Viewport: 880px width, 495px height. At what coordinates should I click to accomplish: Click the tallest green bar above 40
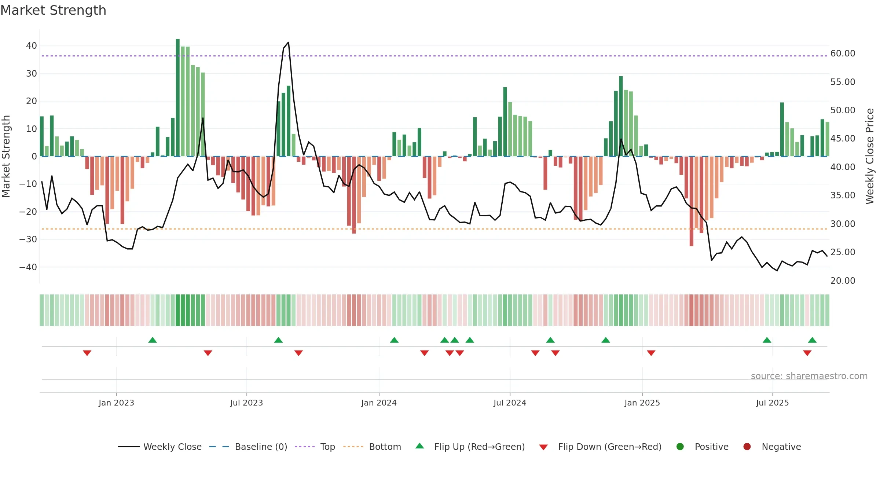tap(178, 98)
